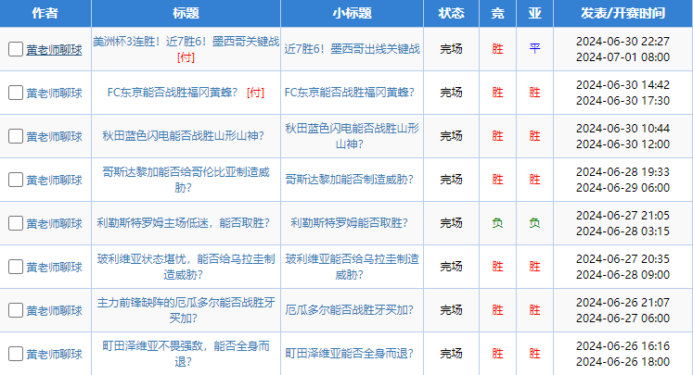This screenshot has height=375, width=693.
Task: Click kickoff time 2024-06-28 03:15
Action: (622, 231)
